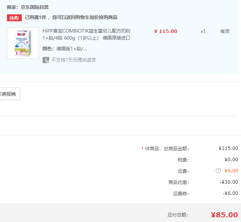
Task: Click the 运费券 label
Action: point(181,194)
